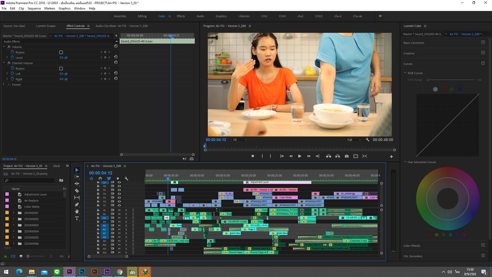
Task: Click Mark In in Program monitor
Action: click(x=262, y=156)
